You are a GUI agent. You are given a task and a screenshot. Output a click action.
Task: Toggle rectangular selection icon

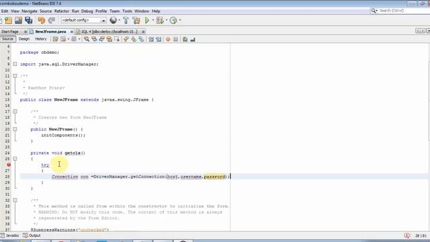(x=117, y=40)
